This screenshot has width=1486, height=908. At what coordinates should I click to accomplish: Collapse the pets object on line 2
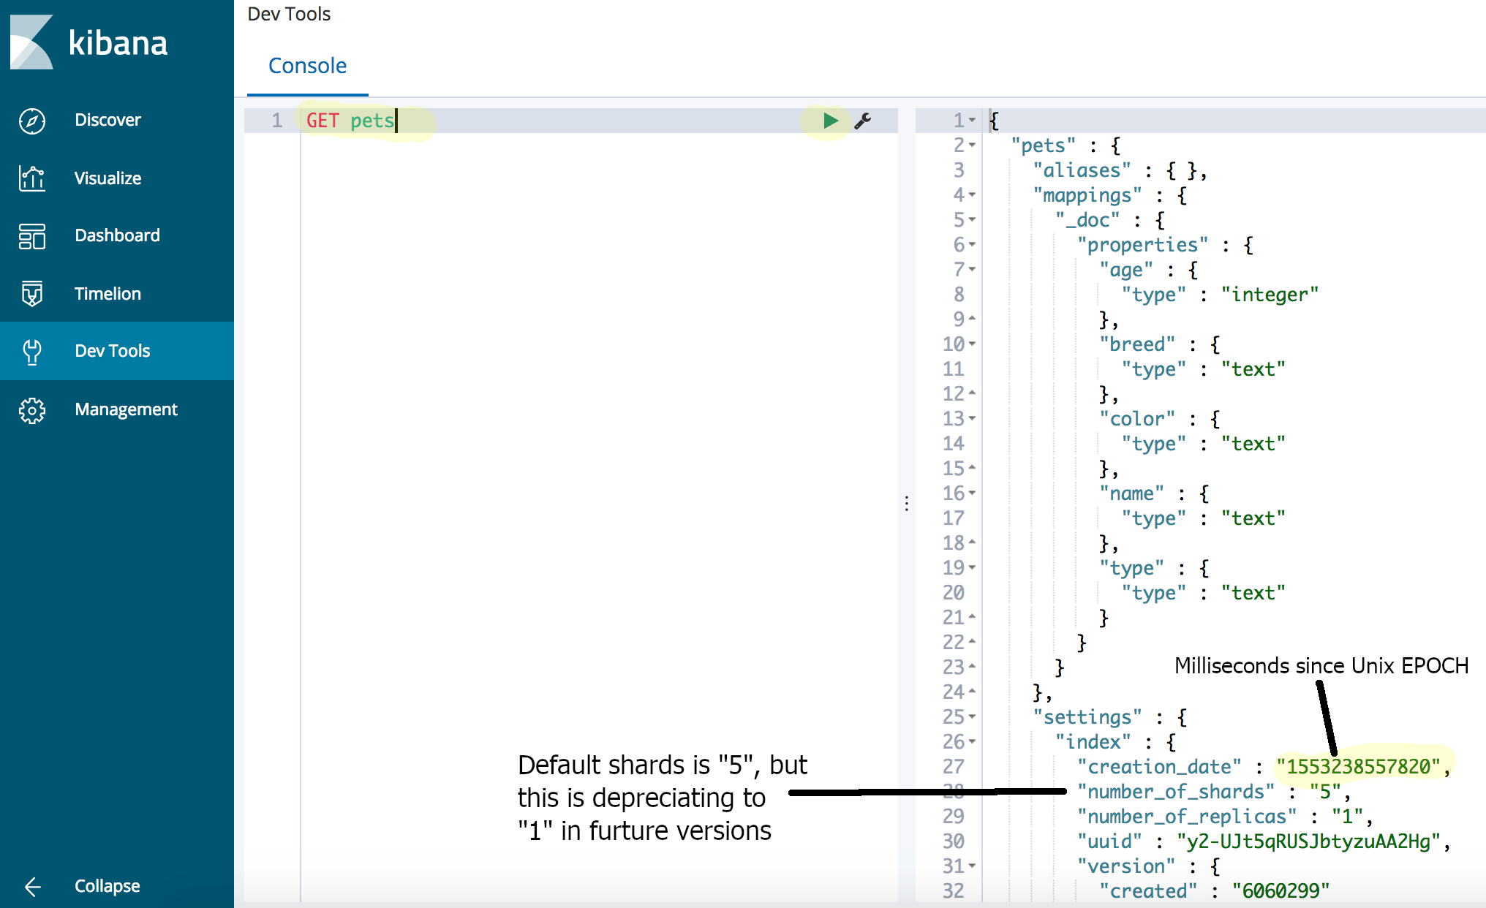971,145
